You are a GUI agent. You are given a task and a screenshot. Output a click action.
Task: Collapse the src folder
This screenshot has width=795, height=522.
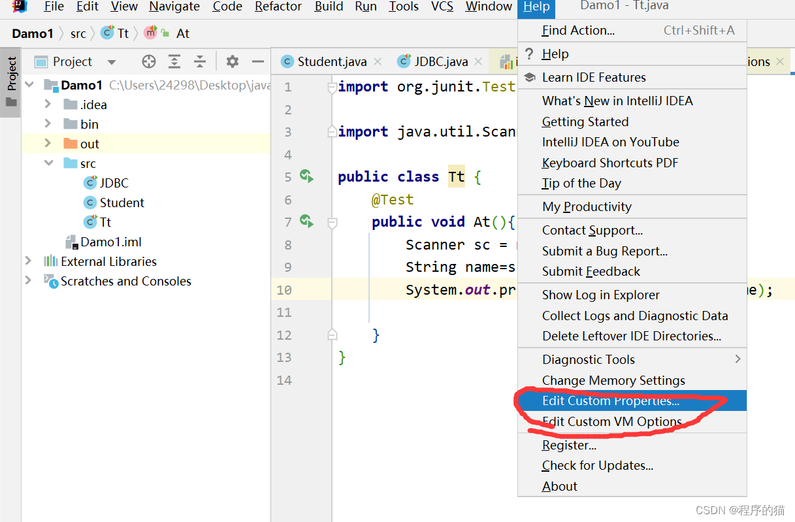48,163
